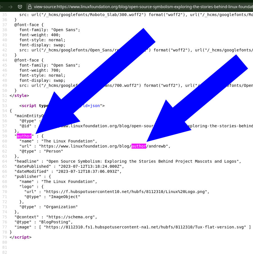The height and width of the screenshot is (254, 253).
Task: Click the back navigation arrow
Action: pyautogui.click(x=2, y=7)
